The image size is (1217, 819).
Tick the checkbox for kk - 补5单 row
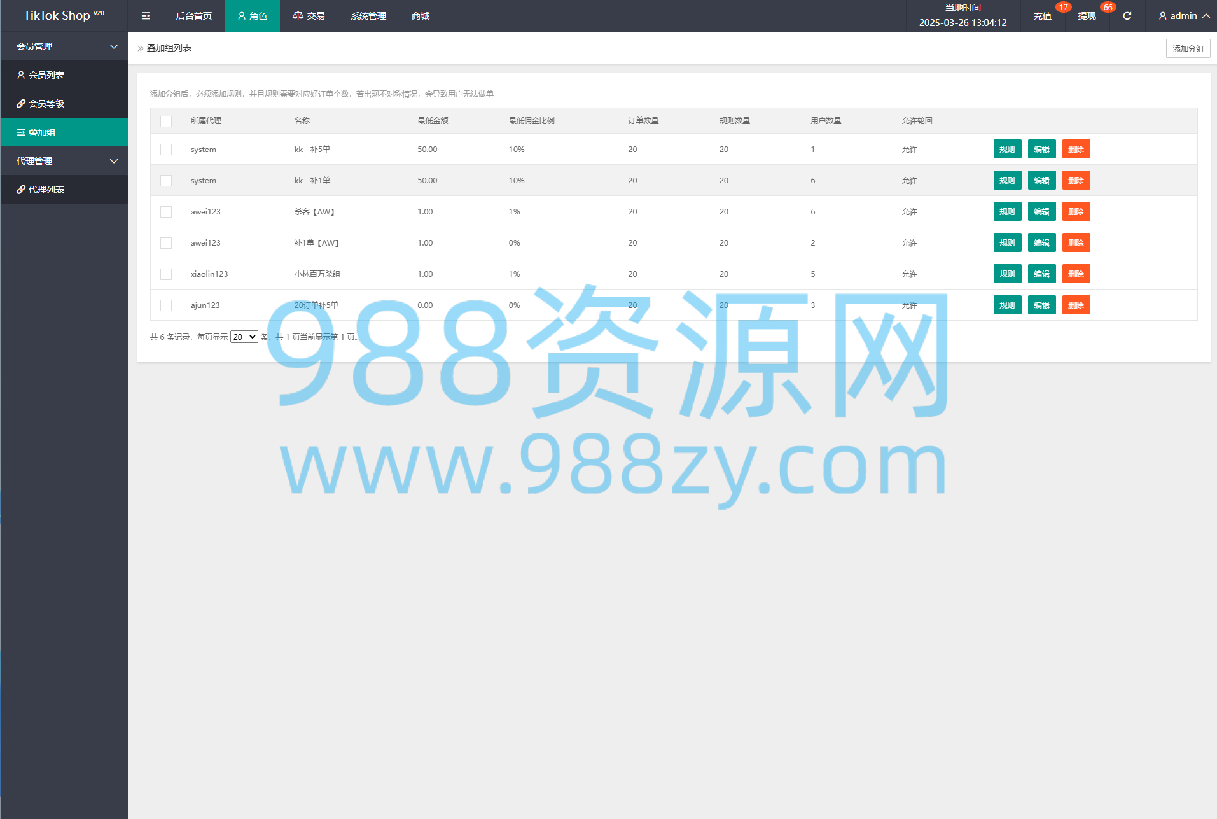click(166, 150)
